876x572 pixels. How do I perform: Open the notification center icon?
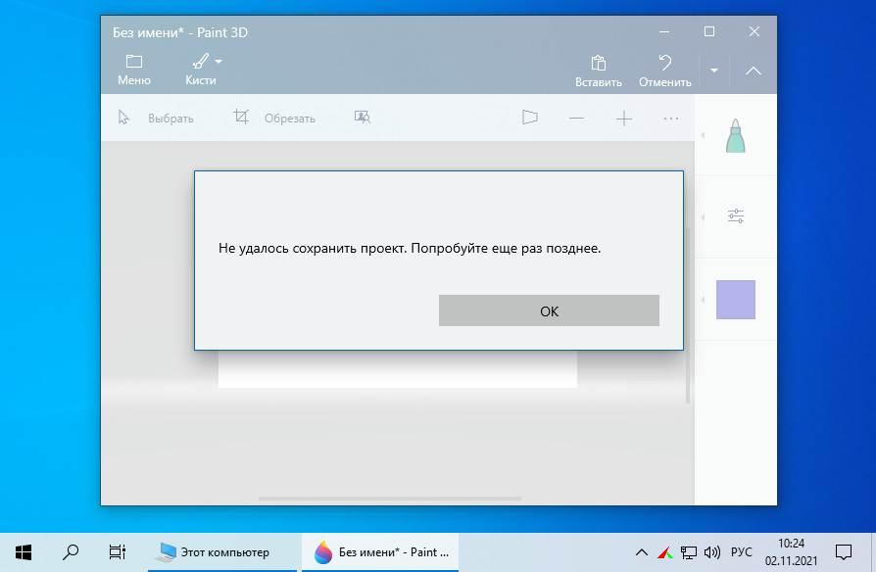[x=843, y=552]
